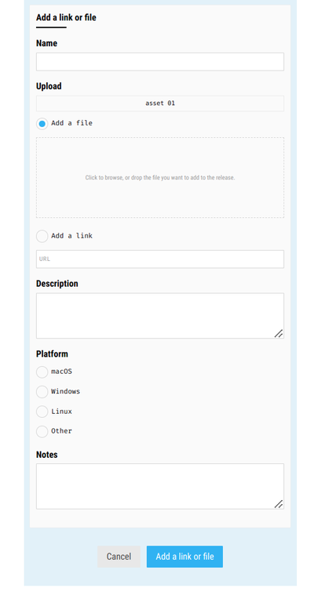Click the Name text input field
Screen dimensions: 314x595
pyautogui.click(x=159, y=62)
